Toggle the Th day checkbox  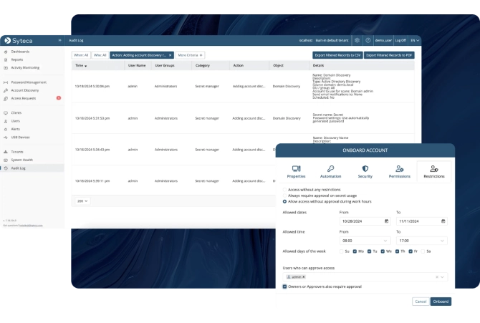[x=397, y=251]
